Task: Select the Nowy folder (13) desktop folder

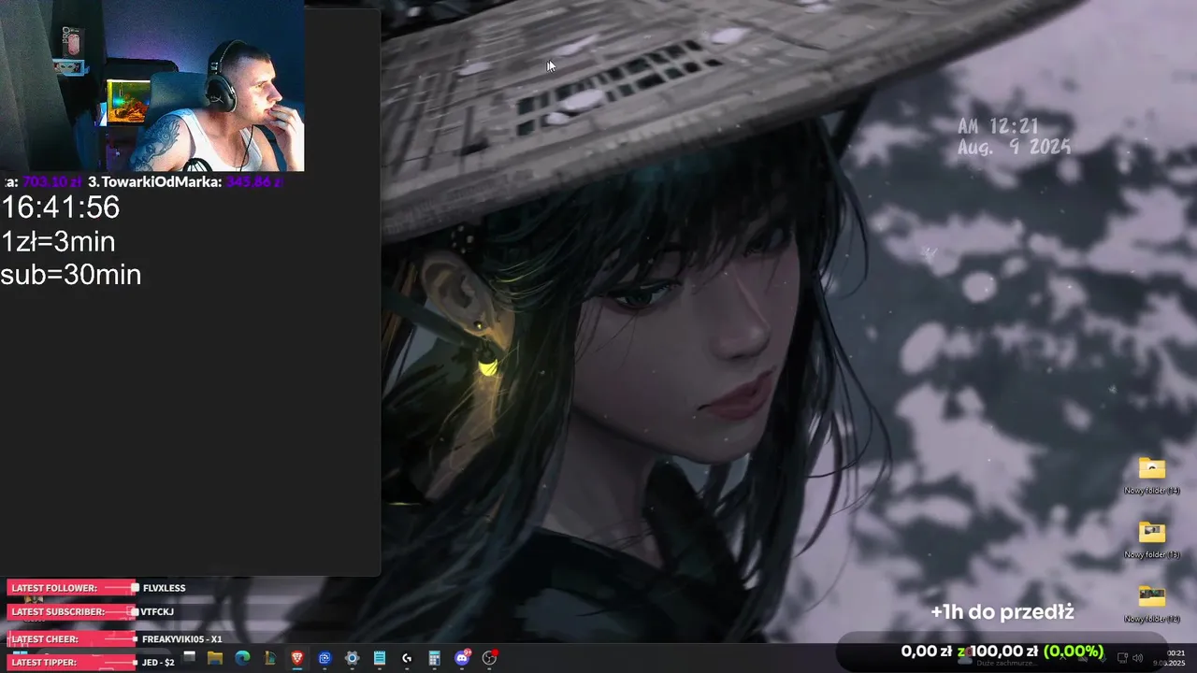Action: [x=1152, y=539]
